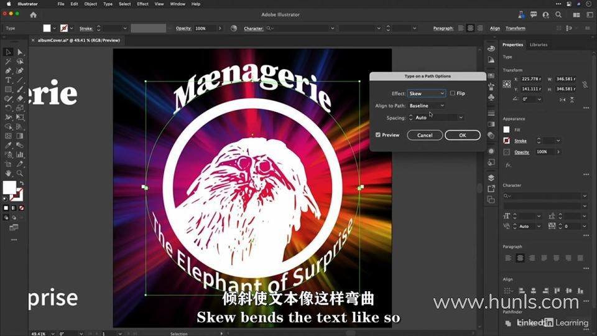Viewport: 597px width, 336px height.
Task: Select the Rectangle tool
Action: point(8,89)
